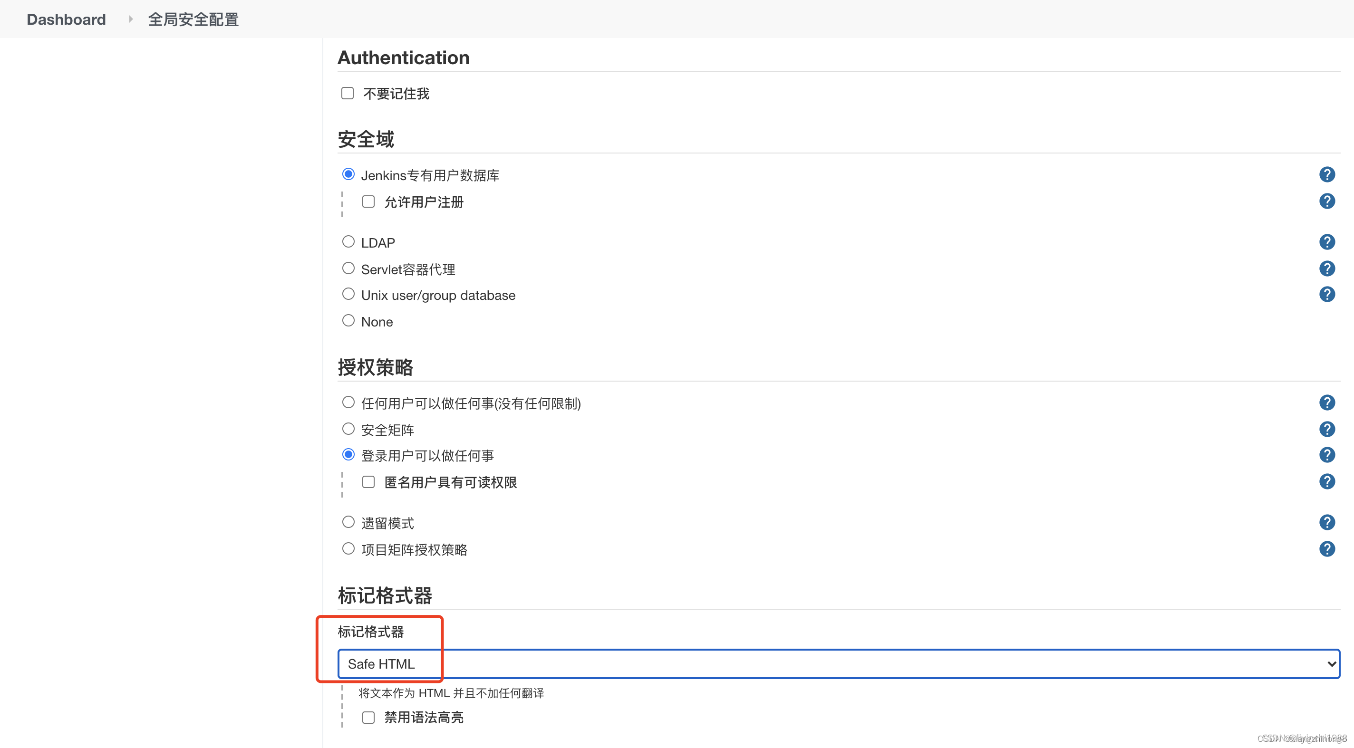1354x748 pixels.
Task: Open 全局安全配置 breadcrumb link
Action: click(193, 19)
